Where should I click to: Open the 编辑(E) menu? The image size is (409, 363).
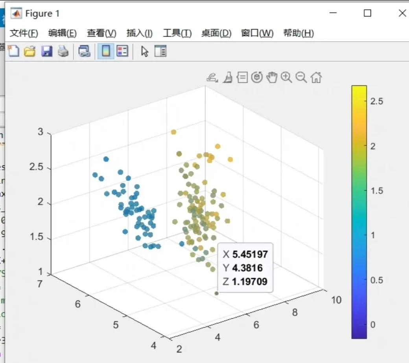63,33
